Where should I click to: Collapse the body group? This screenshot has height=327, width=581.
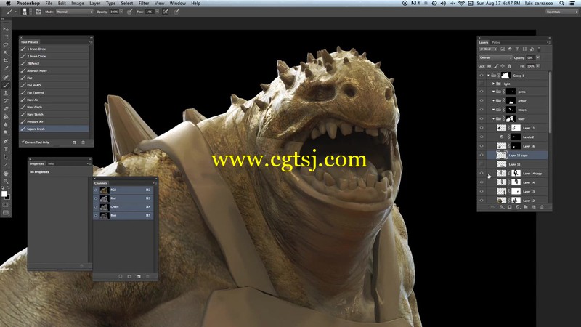pos(493,118)
